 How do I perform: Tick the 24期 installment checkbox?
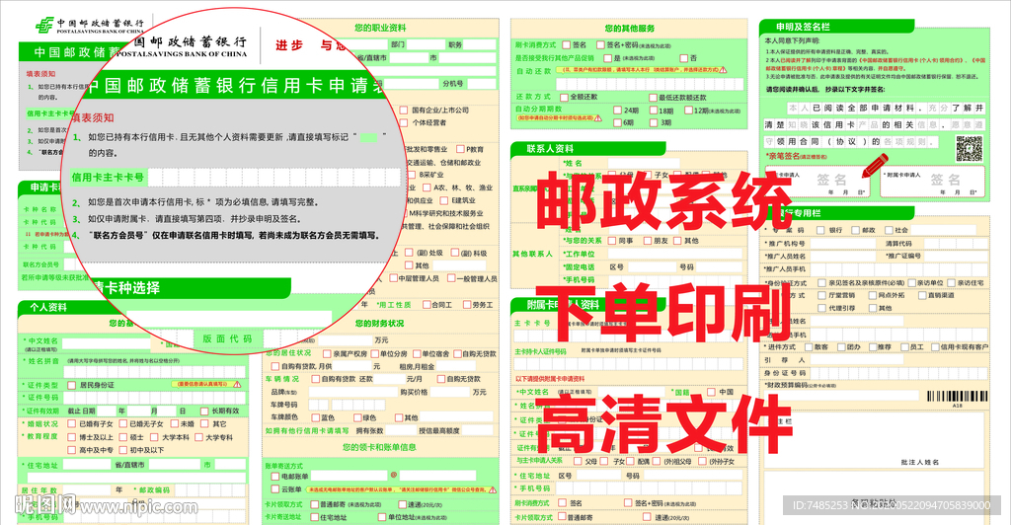pos(616,111)
